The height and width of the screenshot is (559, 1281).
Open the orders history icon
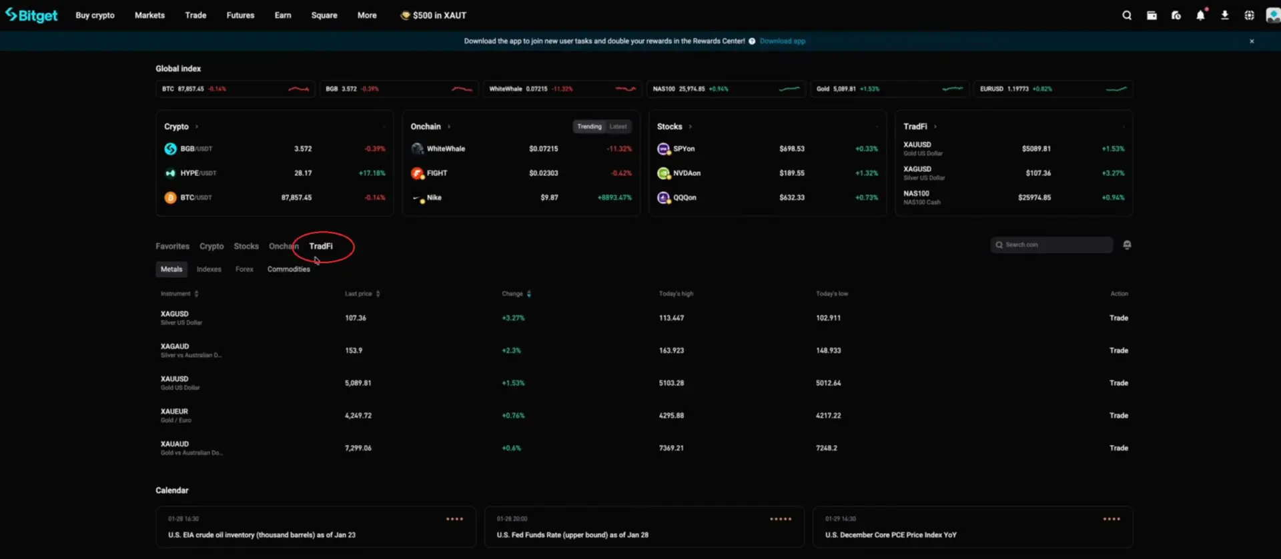point(1176,15)
